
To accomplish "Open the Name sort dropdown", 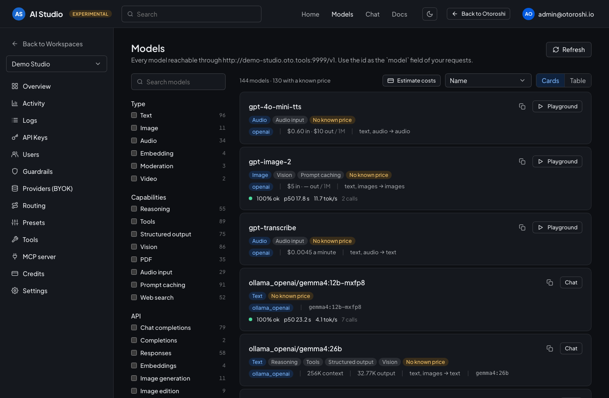I will [488, 81].
